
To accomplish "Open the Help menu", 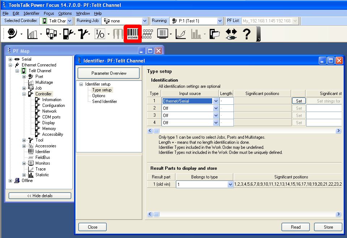I will point(98,13).
